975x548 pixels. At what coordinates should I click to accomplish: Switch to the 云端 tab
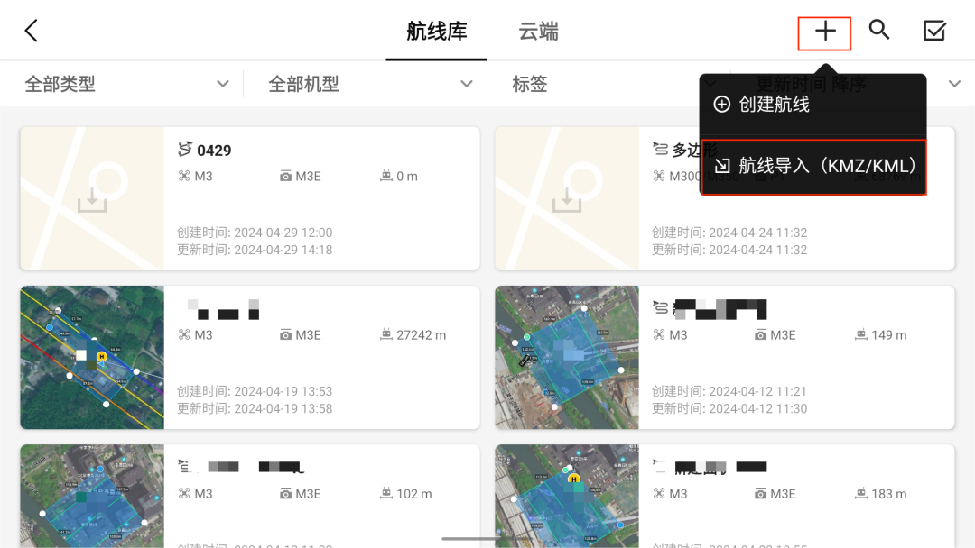click(x=538, y=31)
